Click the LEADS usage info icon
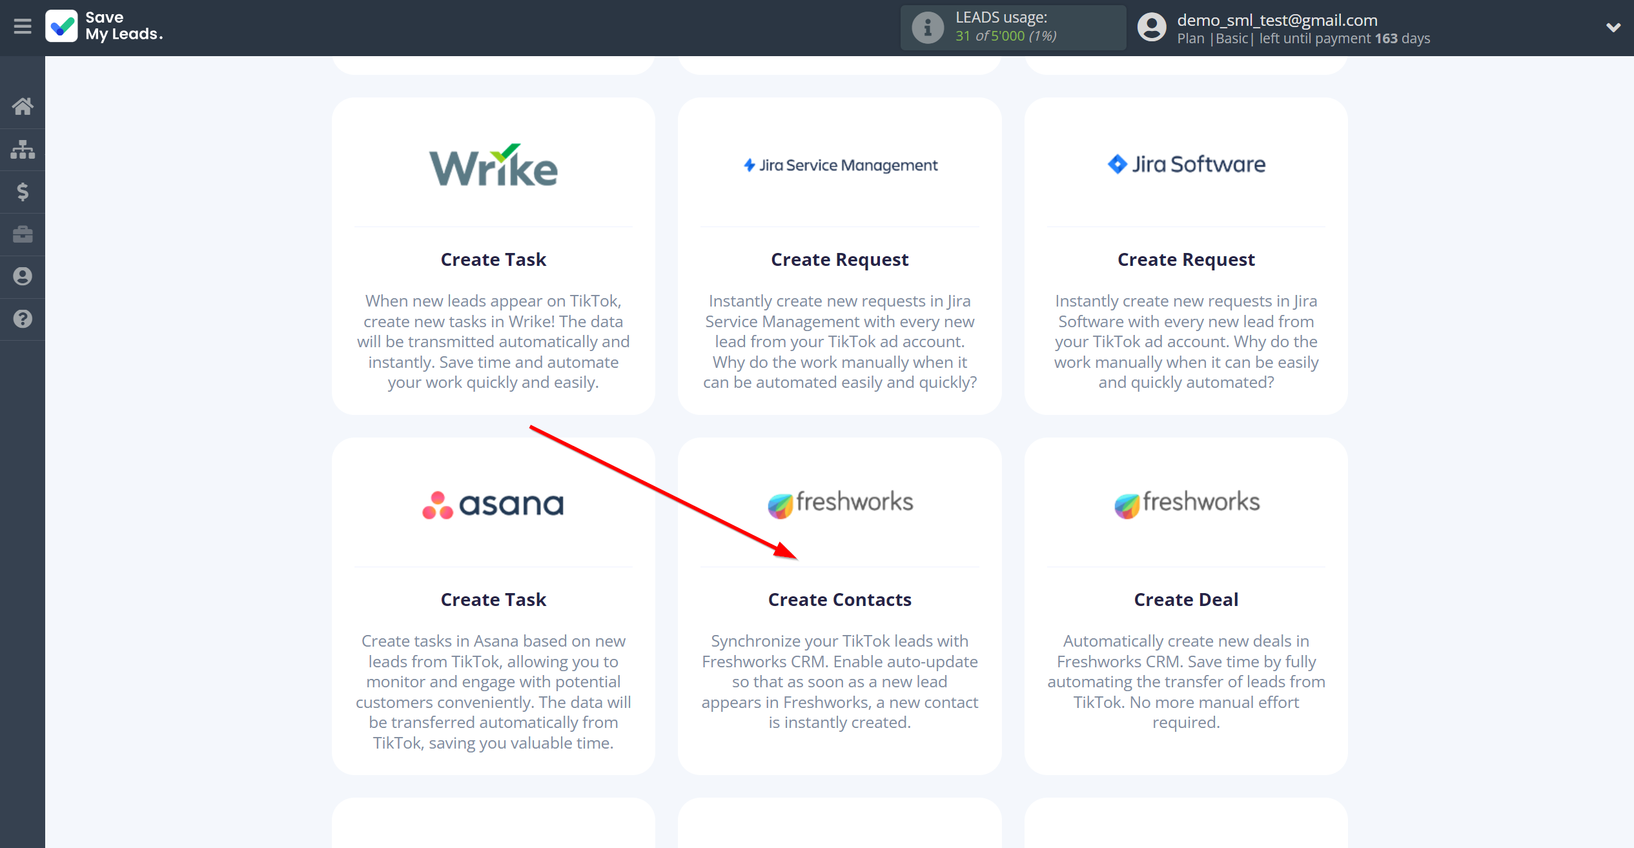Viewport: 1634px width, 848px height. (927, 28)
